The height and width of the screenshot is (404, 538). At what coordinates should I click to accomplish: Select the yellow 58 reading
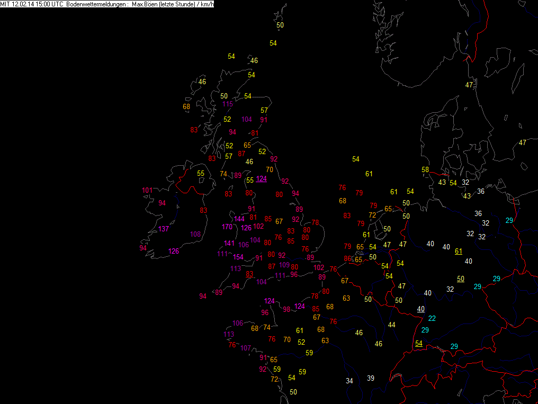(425, 169)
